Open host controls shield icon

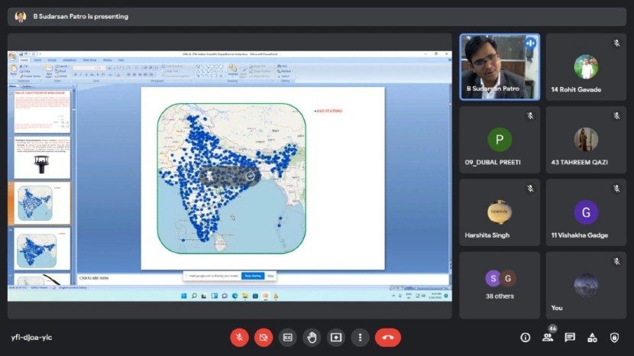point(614,337)
